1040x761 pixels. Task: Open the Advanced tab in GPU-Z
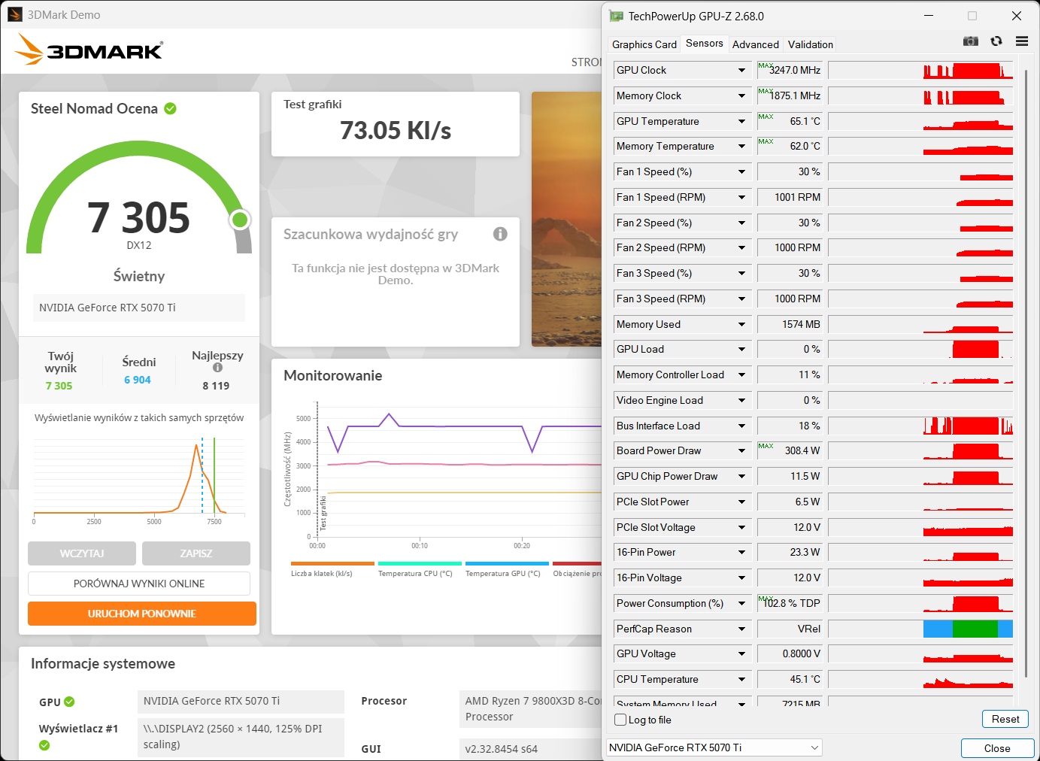pyautogui.click(x=755, y=44)
